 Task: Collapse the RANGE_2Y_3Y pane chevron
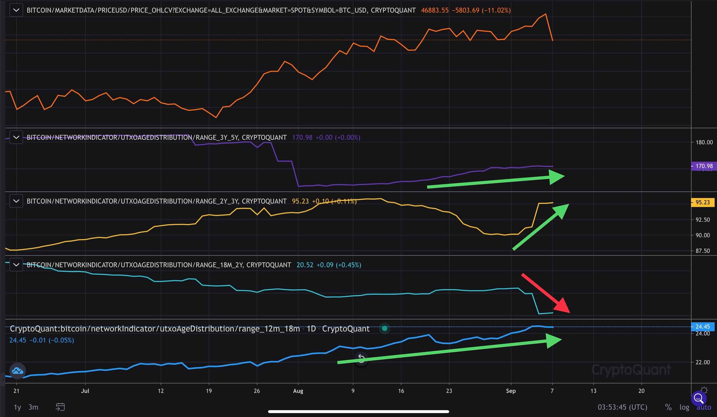(16, 201)
